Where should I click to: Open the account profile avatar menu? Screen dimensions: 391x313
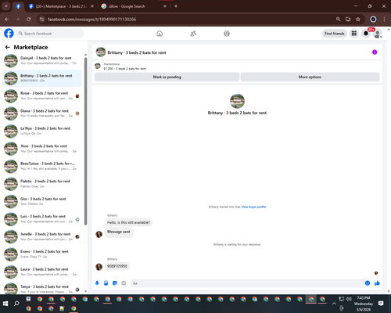tap(378, 34)
